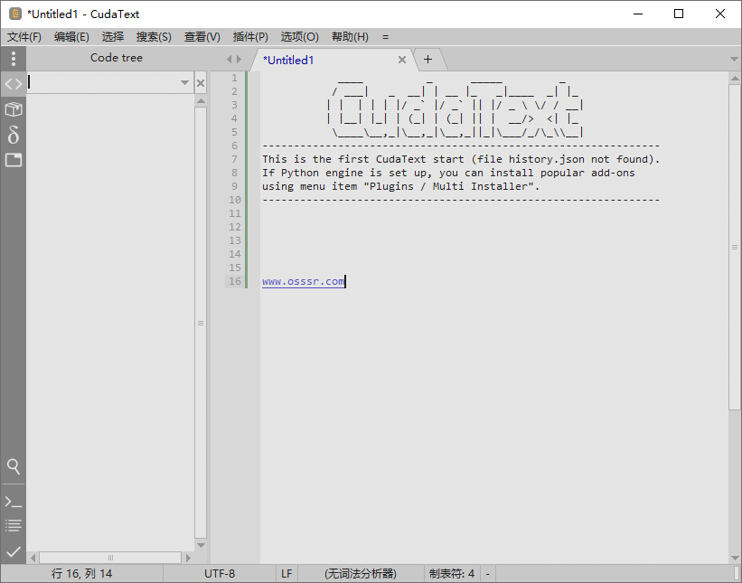
Task: Open the Project manager box icon
Action: point(13,109)
